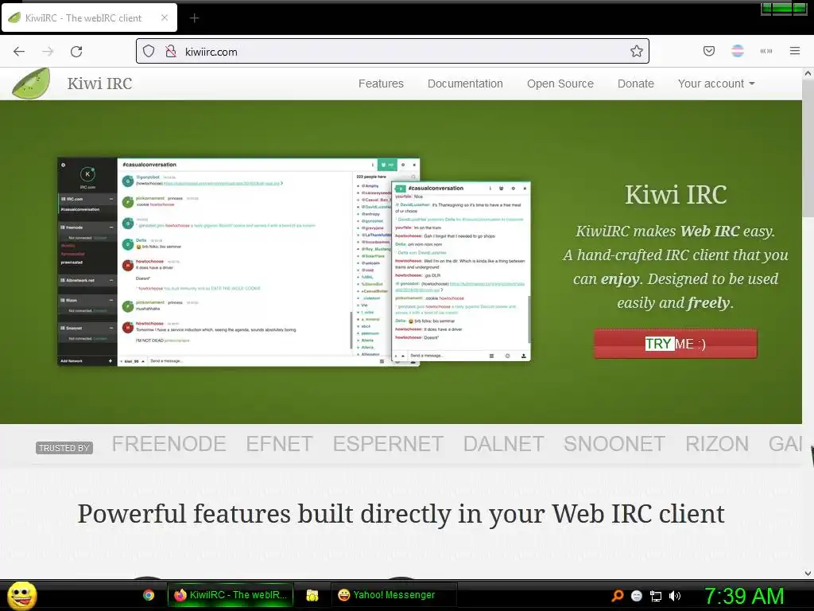The height and width of the screenshot is (611, 814).
Task: Reload the kiwiirc.com page
Action: click(76, 52)
